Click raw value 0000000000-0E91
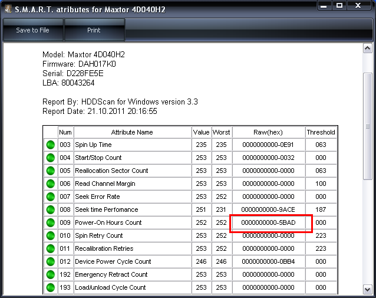376x298 pixels. coord(268,145)
